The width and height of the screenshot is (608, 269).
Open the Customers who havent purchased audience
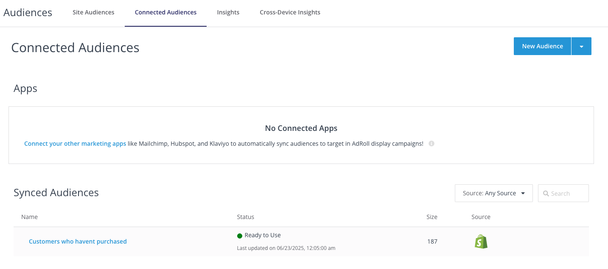(x=78, y=241)
